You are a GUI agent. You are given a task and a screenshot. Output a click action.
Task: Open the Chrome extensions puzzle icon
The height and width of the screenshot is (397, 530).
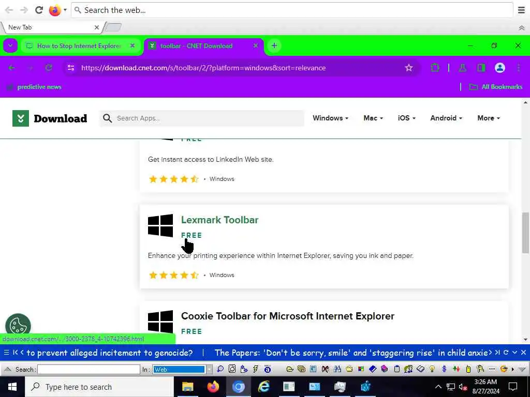(x=435, y=68)
